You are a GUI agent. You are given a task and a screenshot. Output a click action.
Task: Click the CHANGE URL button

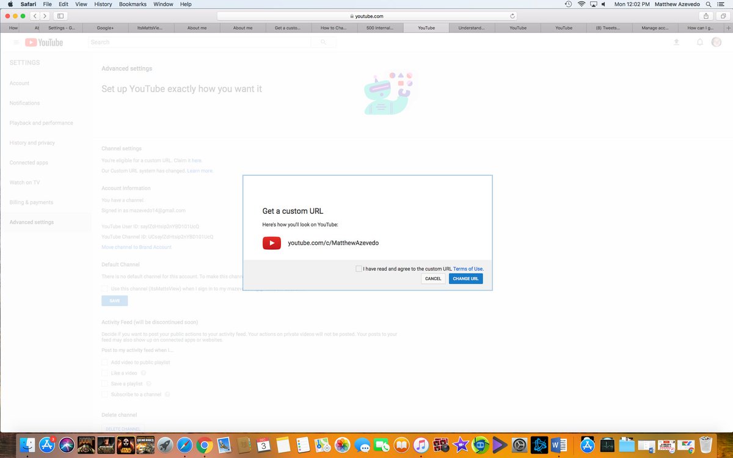pos(465,278)
